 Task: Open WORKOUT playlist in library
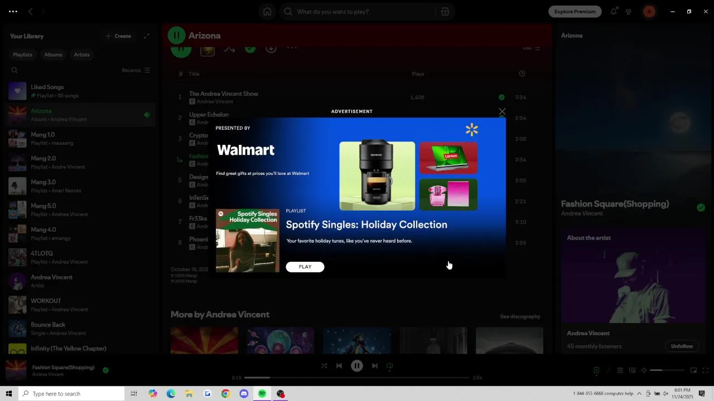click(80, 305)
